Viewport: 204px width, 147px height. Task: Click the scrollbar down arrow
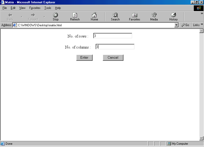tap(201, 138)
